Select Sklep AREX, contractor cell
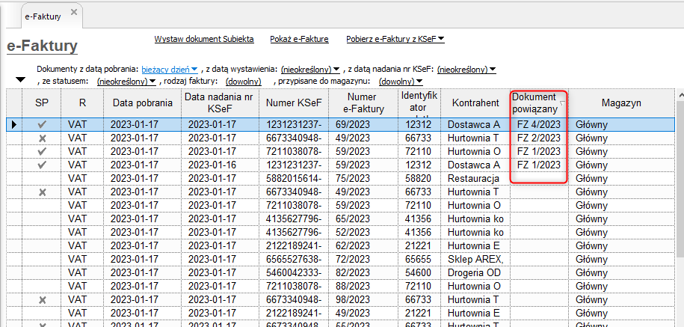This screenshot has width=684, height=327. click(x=475, y=260)
